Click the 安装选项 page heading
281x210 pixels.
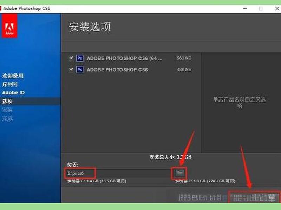pyautogui.click(x=90, y=27)
